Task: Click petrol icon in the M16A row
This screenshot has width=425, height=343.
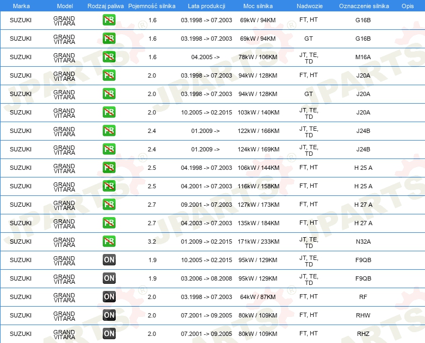Action: [109, 57]
